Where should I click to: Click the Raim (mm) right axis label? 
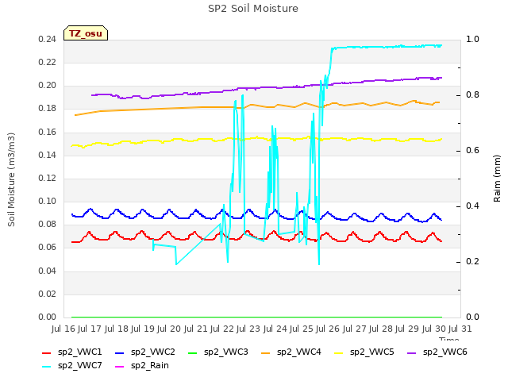[x=497, y=179]
